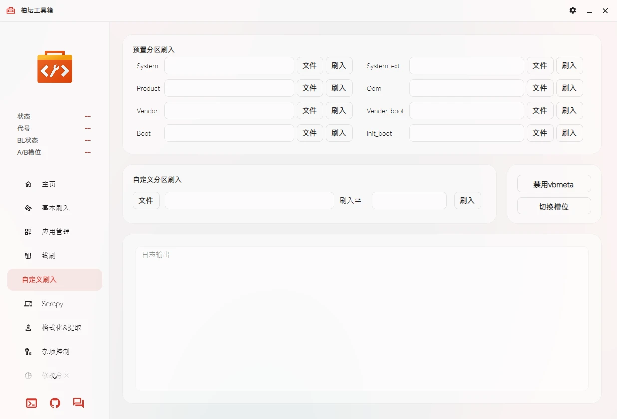Open terminal icon in sidebar bottom

pyautogui.click(x=31, y=403)
